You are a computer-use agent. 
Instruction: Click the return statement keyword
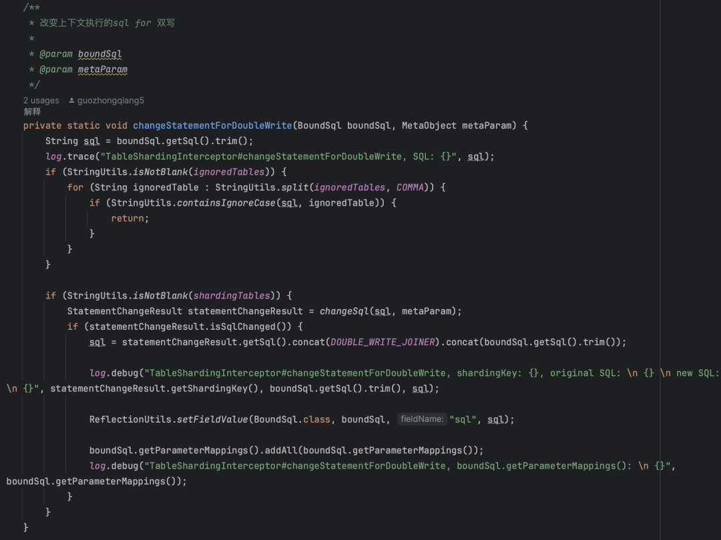coord(128,218)
